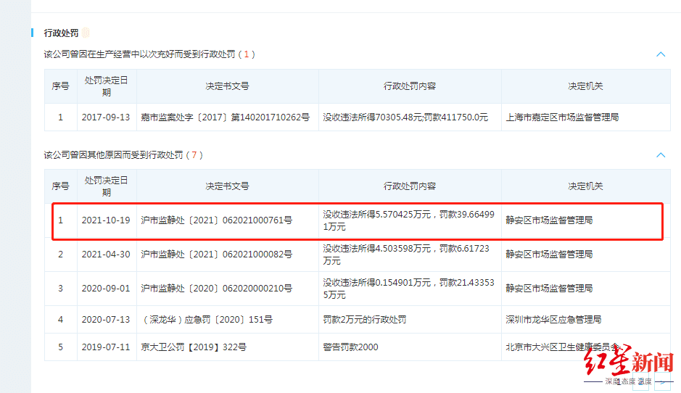The image size is (681, 393).
Task: Select the heading 该公司曾因在生产经营中以次充好而受到行政处罚
Action: coord(139,54)
